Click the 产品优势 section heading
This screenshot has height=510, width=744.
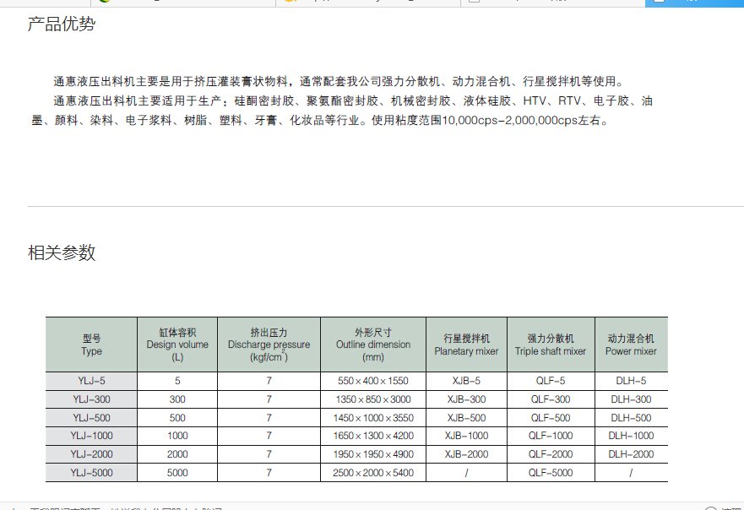point(62,24)
